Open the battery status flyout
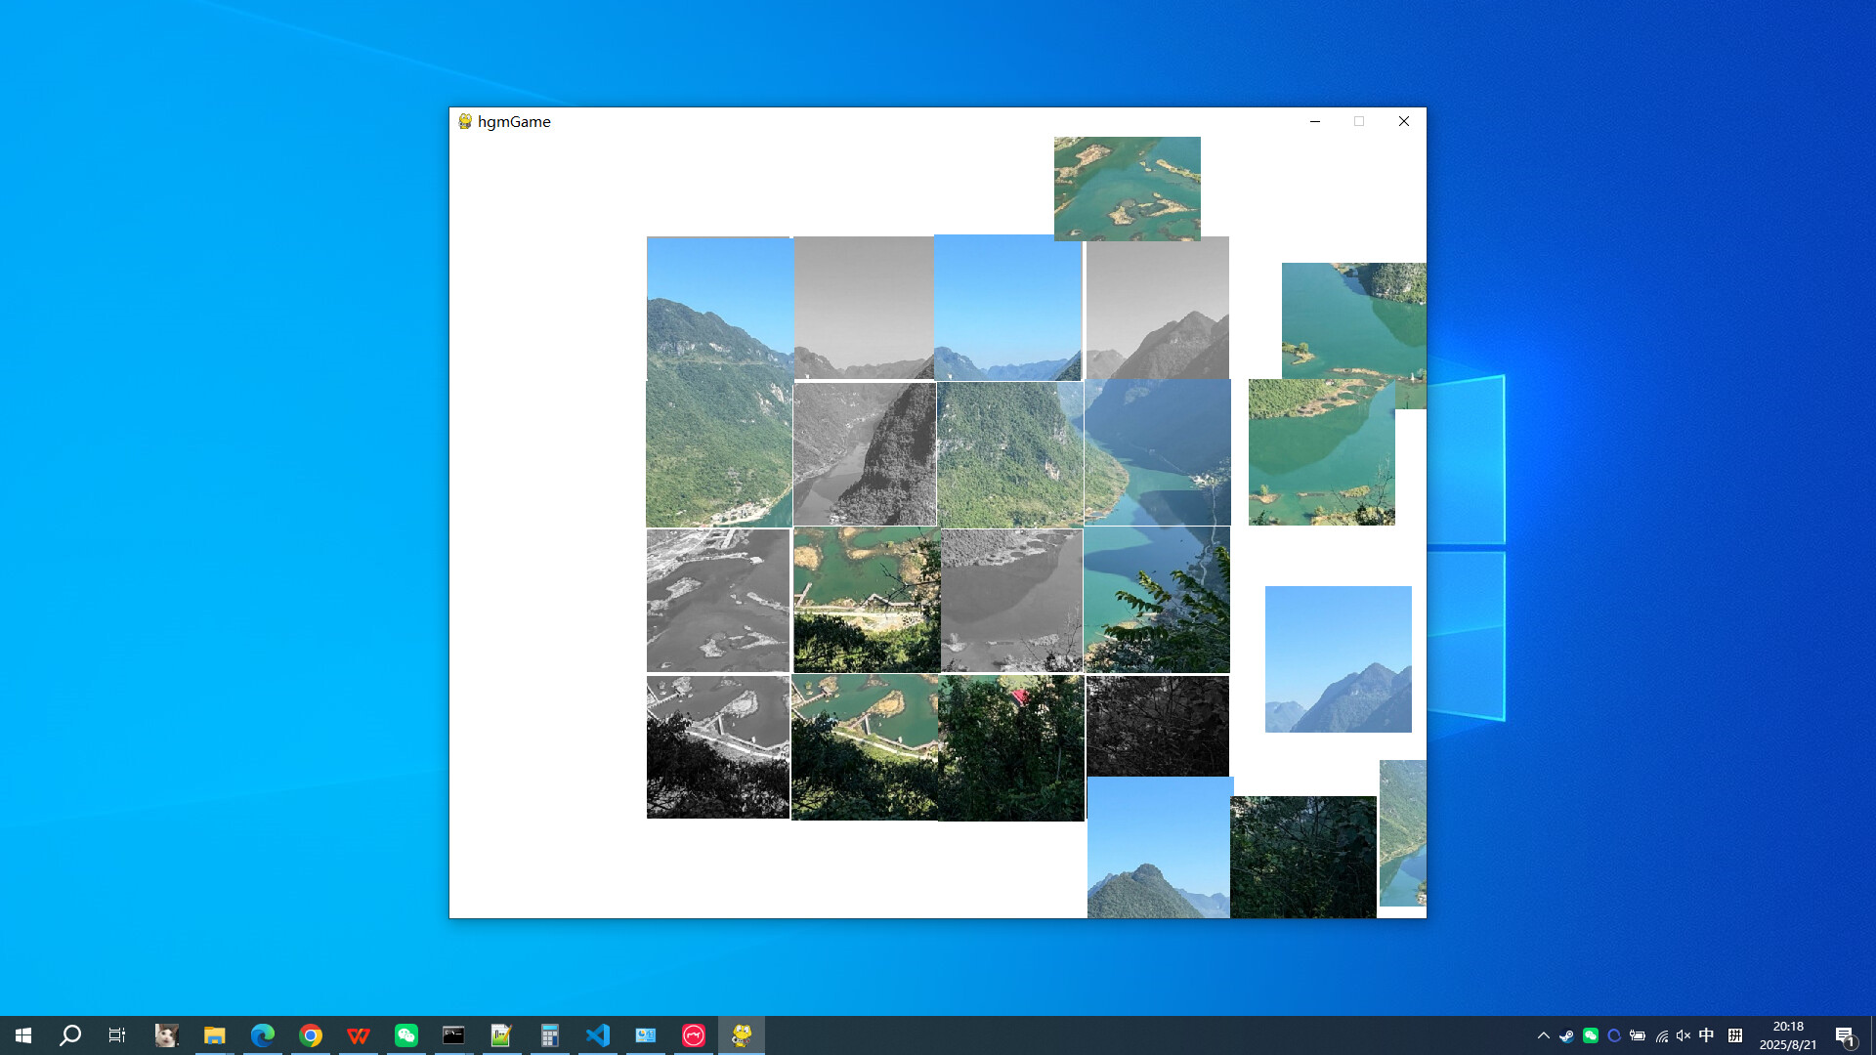The image size is (1876, 1055). point(1638,1034)
